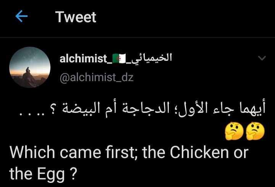Open the tweet options chevron menu
The image size is (275, 187).
coord(262,58)
